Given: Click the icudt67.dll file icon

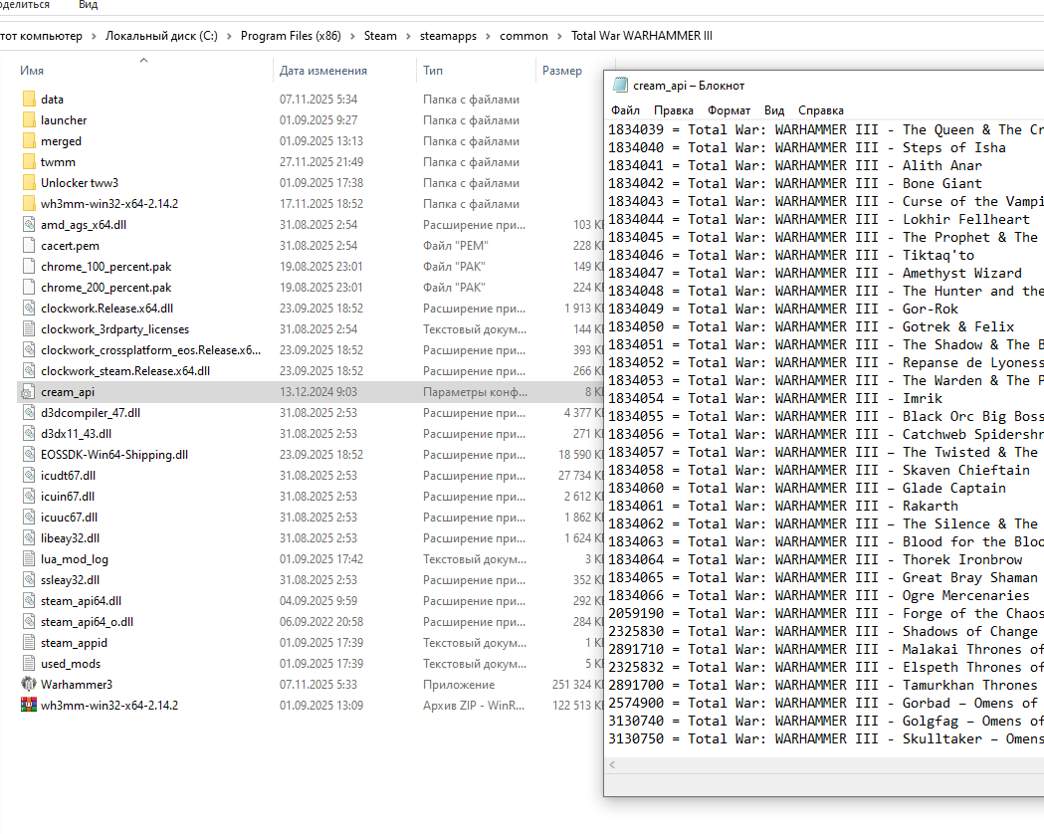Looking at the screenshot, I should 29,476.
